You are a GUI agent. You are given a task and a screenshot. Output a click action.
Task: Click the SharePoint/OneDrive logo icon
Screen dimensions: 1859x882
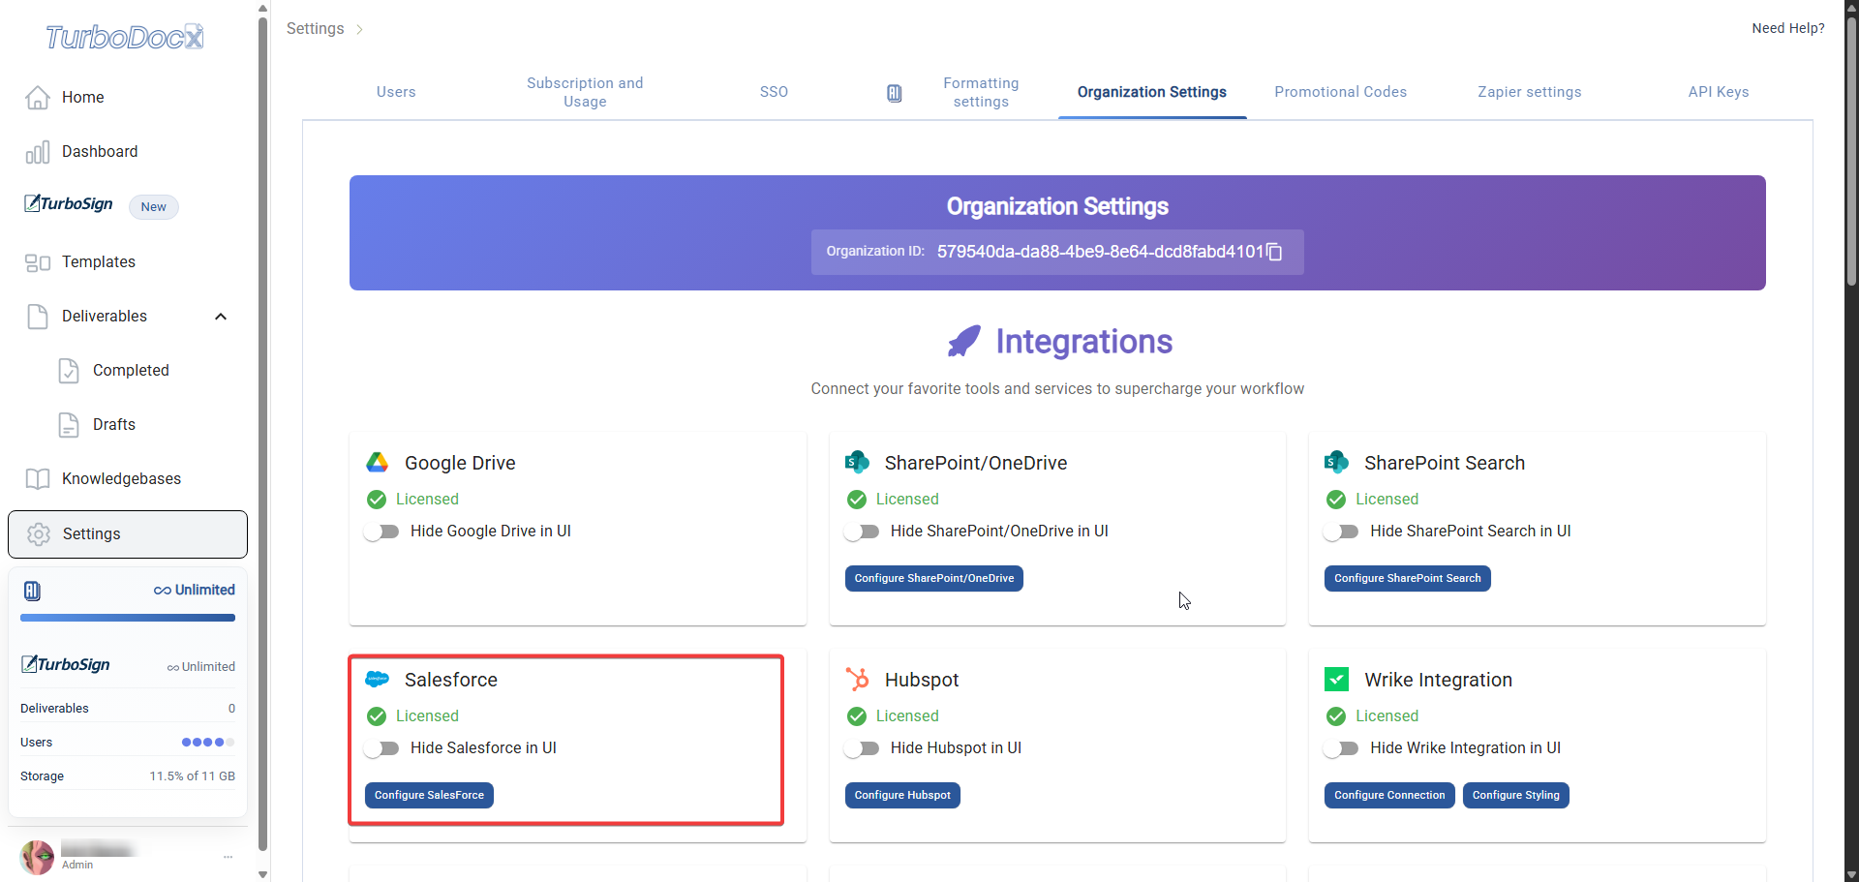click(857, 463)
